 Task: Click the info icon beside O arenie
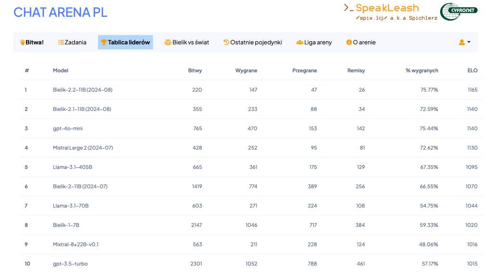point(349,42)
